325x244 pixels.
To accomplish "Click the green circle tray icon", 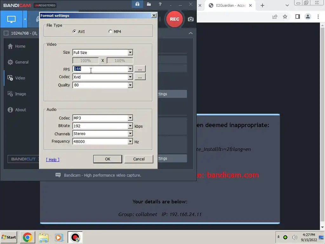I will [x=285, y=237].
